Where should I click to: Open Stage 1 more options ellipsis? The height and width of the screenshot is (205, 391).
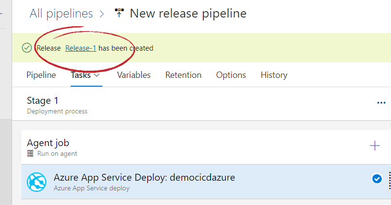[381, 103]
